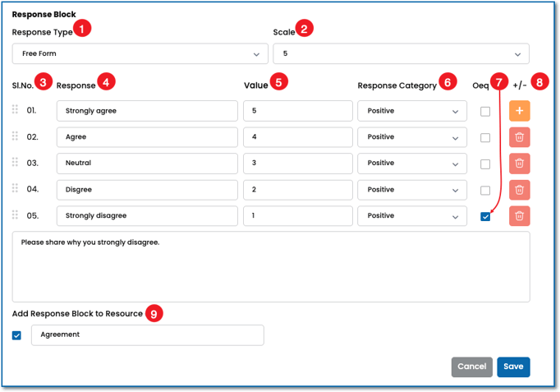
Task: Grab drag handle of row 03
Action: tap(15, 162)
